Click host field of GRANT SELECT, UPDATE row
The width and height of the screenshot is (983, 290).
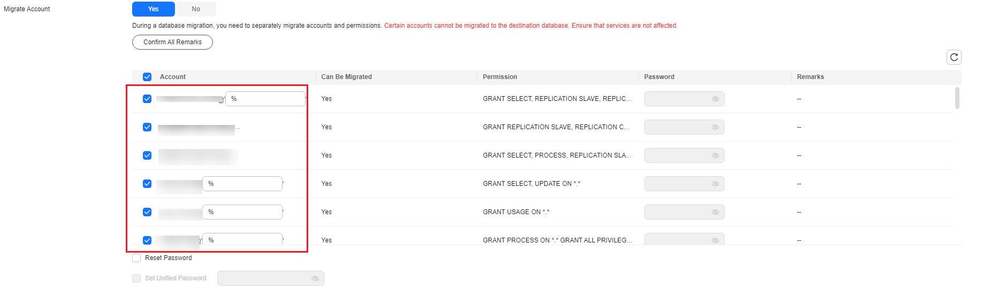(x=242, y=184)
